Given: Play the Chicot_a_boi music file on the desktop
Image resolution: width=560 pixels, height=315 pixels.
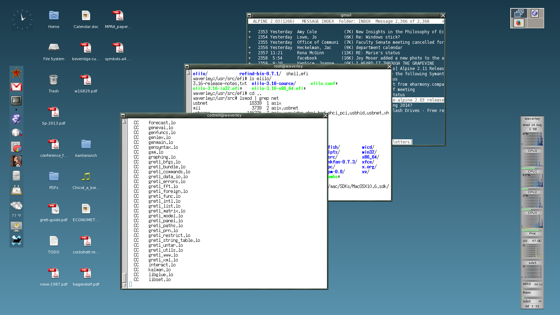Looking at the screenshot, I should click(85, 177).
